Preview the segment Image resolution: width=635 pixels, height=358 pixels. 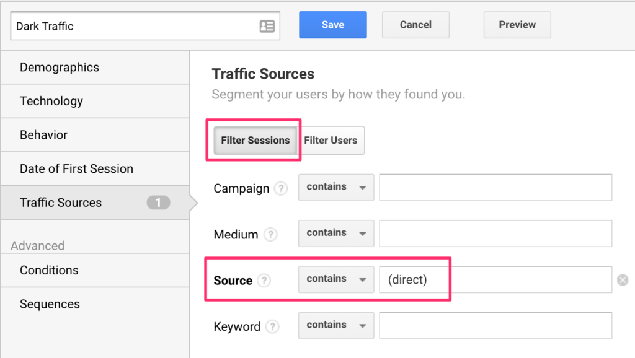517,25
